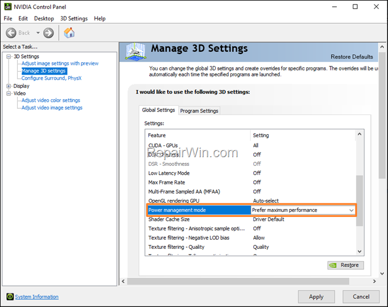This screenshot has height=307, width=388.
Task: Open the Help menu
Action: coord(100,19)
